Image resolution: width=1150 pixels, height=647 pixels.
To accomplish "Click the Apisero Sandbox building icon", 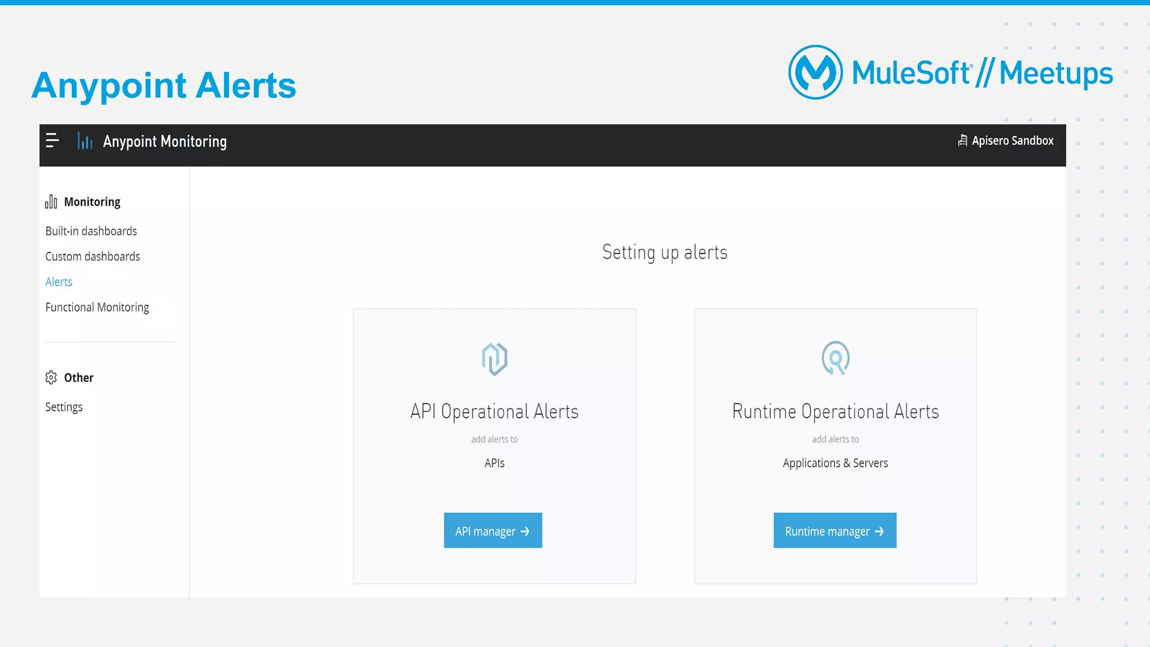I will point(962,141).
